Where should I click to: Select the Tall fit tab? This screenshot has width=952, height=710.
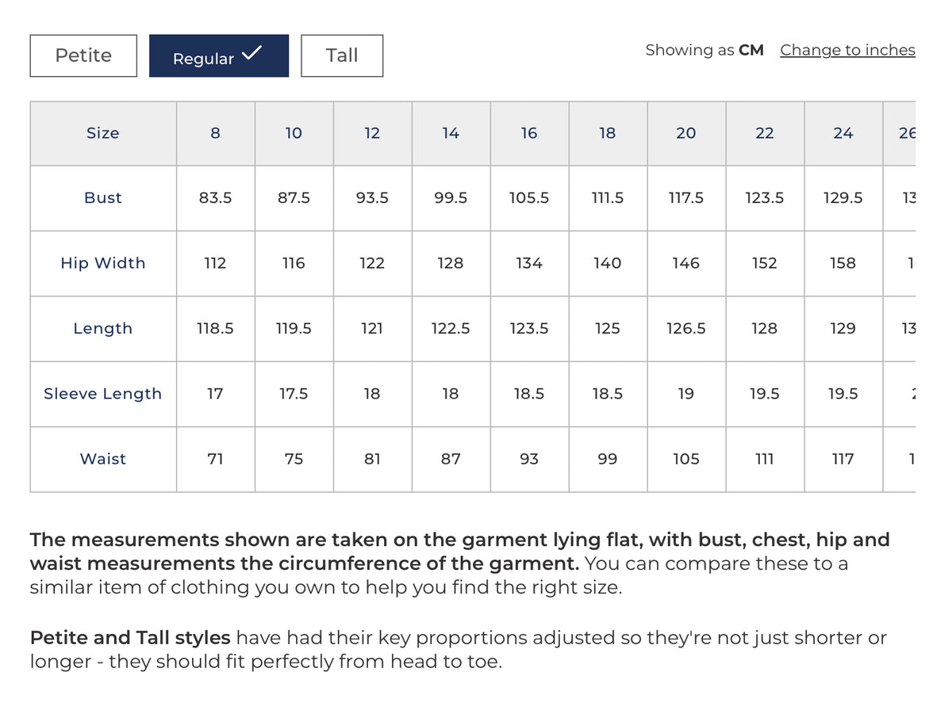(342, 55)
